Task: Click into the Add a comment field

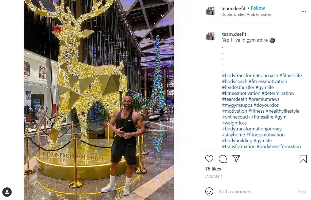Action: click(256, 192)
